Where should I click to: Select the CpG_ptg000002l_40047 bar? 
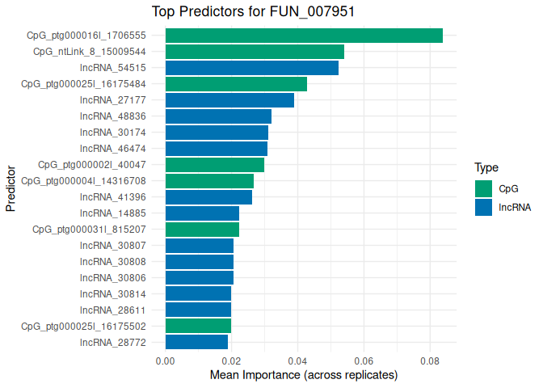point(214,165)
